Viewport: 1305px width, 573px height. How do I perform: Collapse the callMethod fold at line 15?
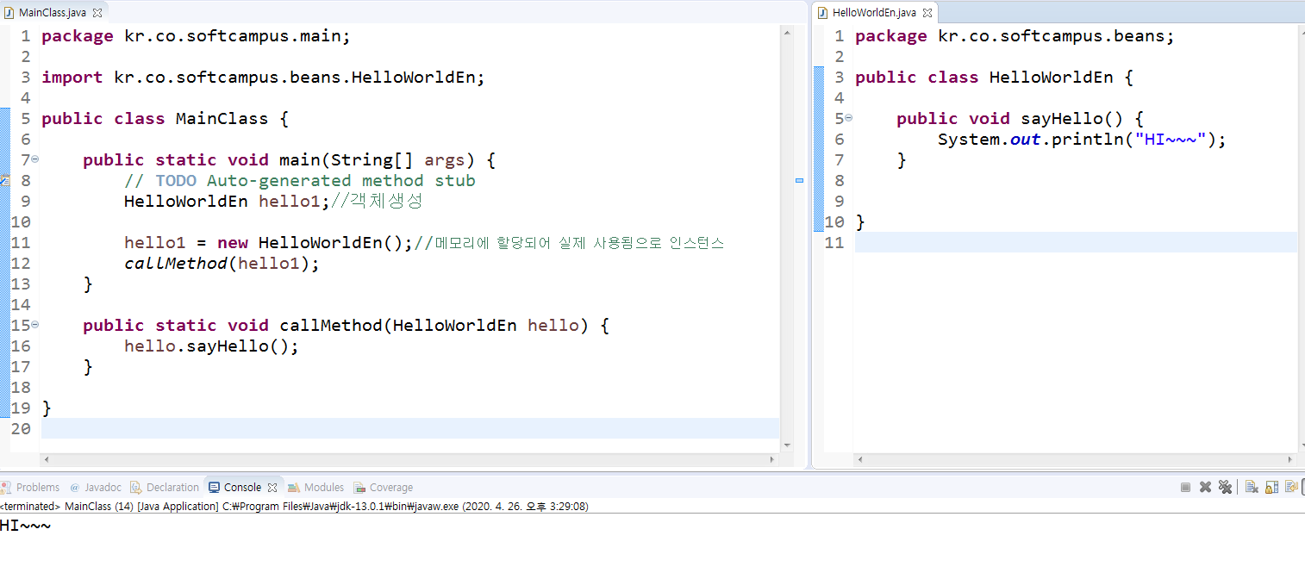35,325
